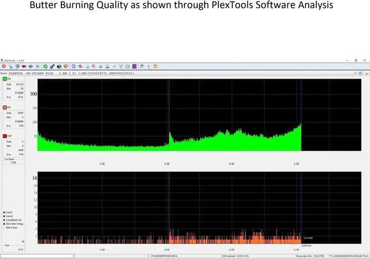
Task: Toggle the Layer2 checkbox
Action: [5, 216]
